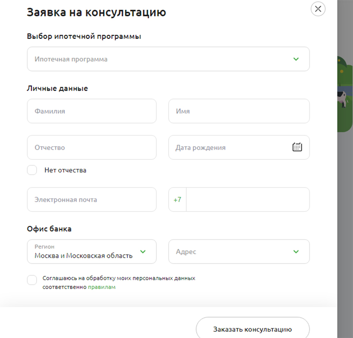This screenshot has width=353, height=338.
Task: Close the consultation request dialog
Action: click(x=318, y=9)
